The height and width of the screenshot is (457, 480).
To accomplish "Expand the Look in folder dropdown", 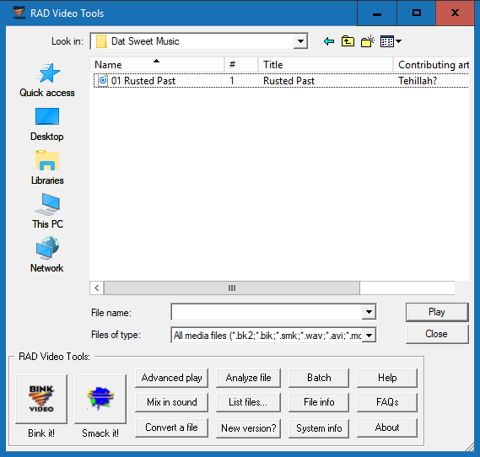I will pos(300,41).
